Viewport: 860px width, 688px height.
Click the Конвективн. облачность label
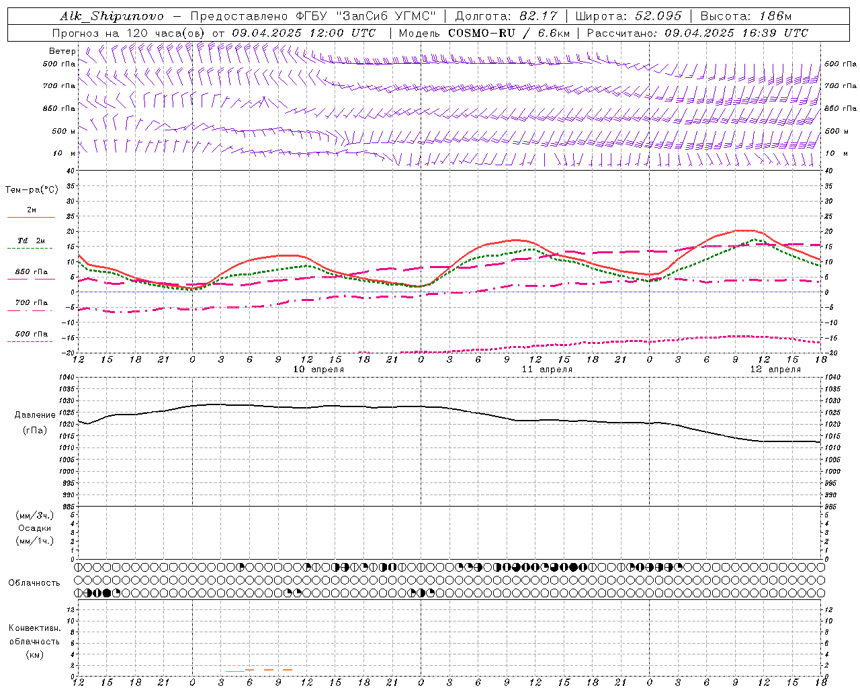tap(34, 635)
